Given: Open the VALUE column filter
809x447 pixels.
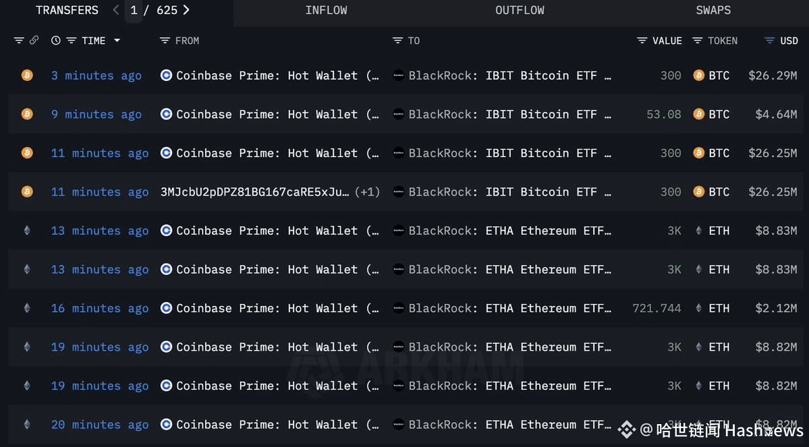Looking at the screenshot, I should [x=642, y=40].
